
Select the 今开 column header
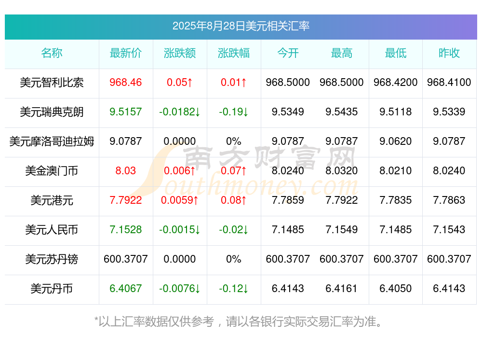[288, 53]
